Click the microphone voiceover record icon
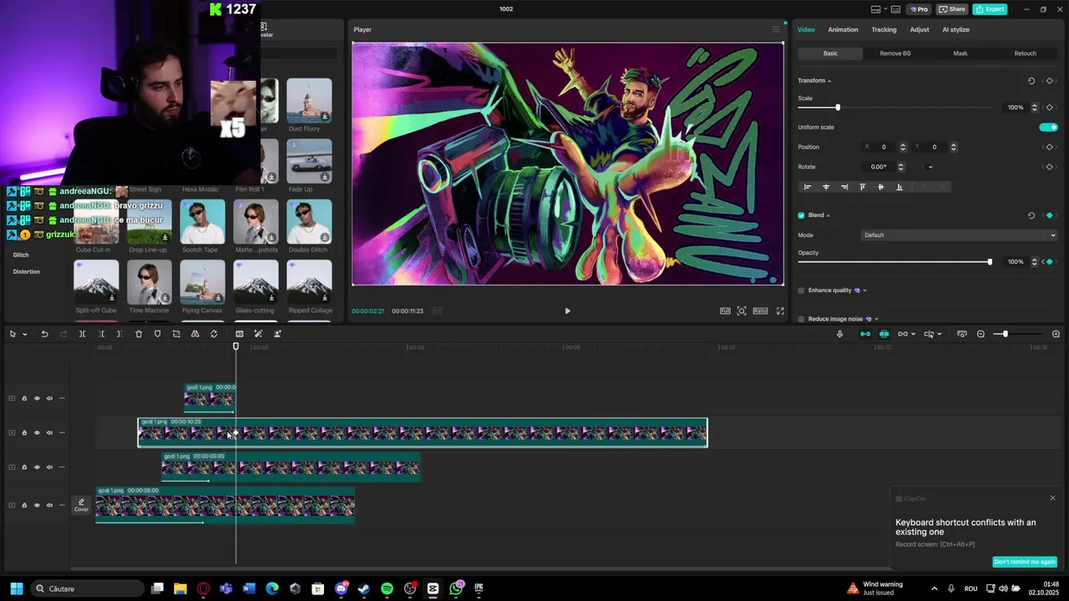Viewport: 1069px width, 601px height. [839, 334]
